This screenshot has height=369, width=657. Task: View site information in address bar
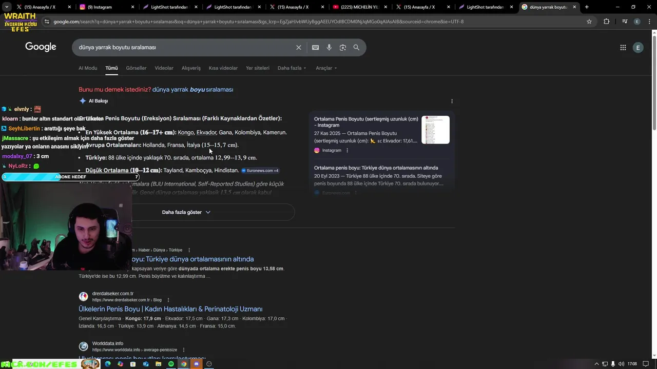[x=47, y=22]
